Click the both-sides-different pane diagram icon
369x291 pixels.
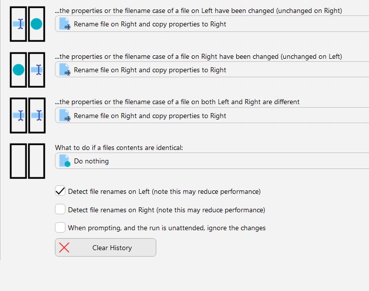coord(27,116)
